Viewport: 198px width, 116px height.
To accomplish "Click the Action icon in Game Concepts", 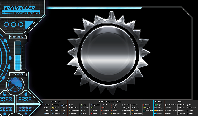I will click(45, 105).
